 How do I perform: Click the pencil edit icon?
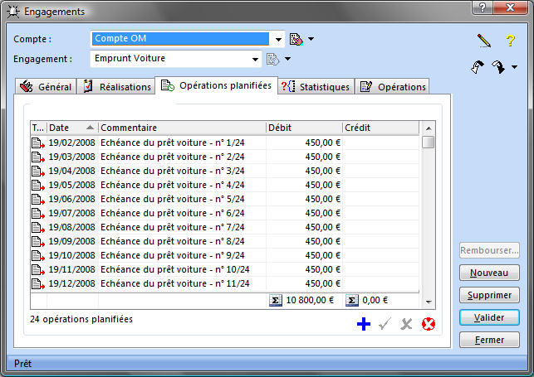pos(484,40)
